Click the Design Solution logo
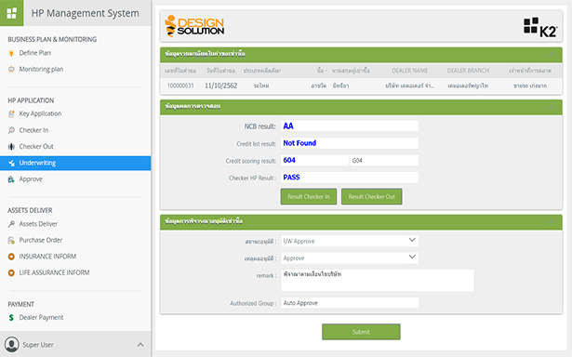572x357 pixels. tap(194, 26)
